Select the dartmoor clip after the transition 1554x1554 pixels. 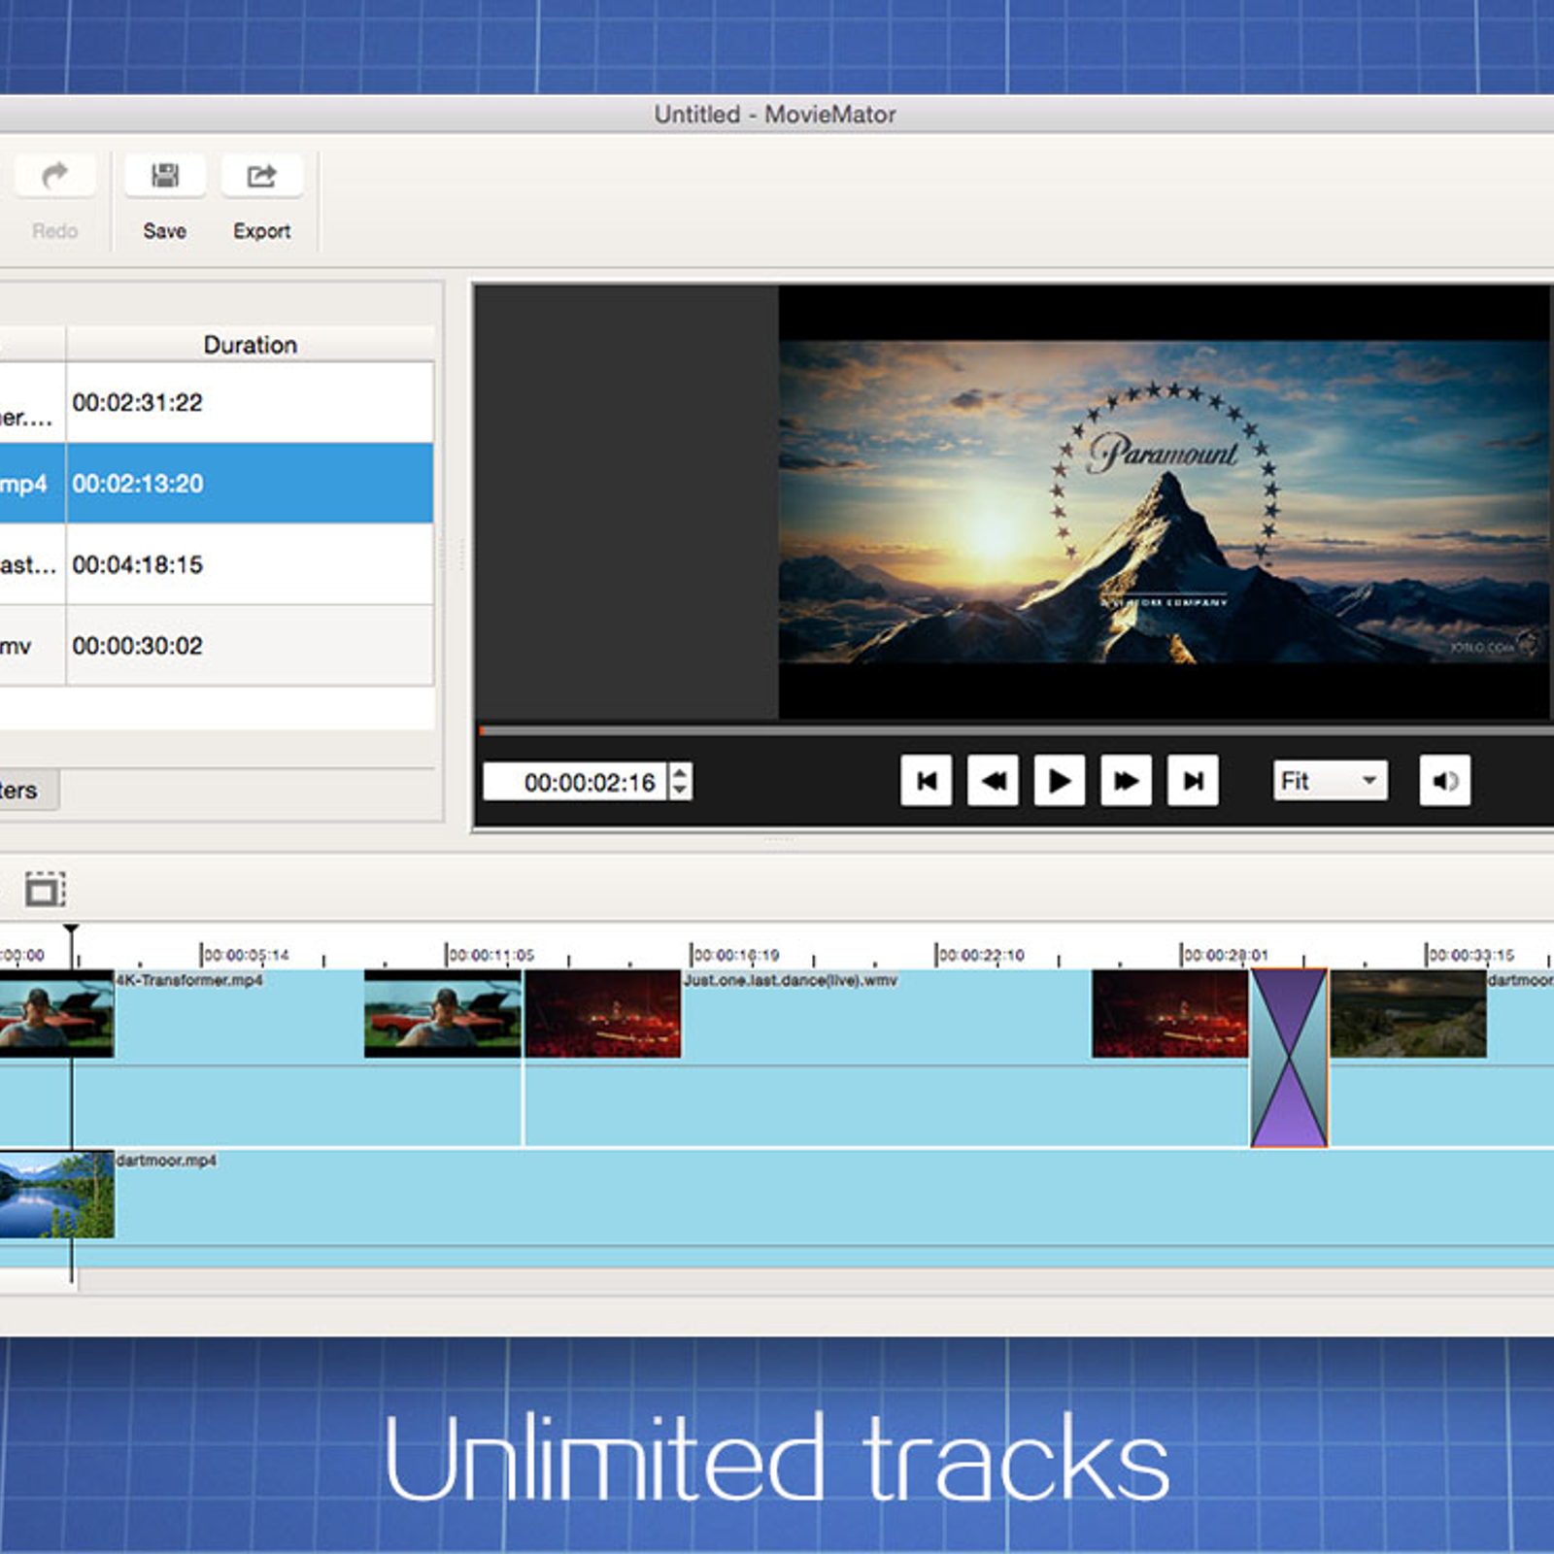point(1441,1058)
